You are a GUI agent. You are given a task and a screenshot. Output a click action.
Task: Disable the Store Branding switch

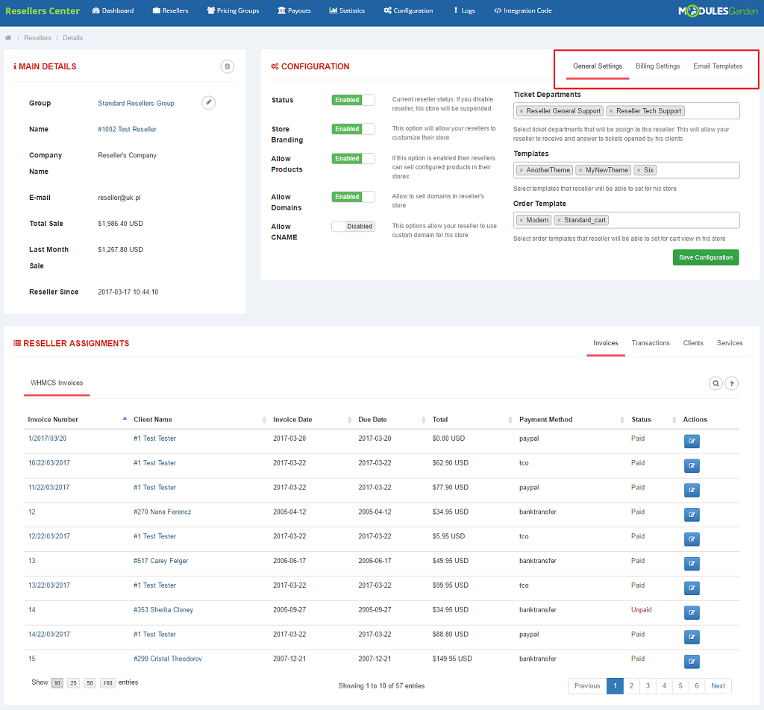(353, 129)
